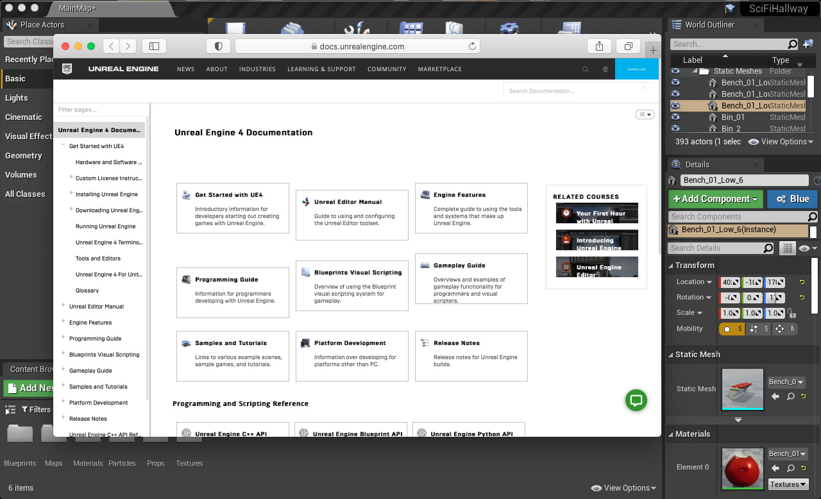This screenshot has width=821, height=499.
Task: Open site search magnifier in Unreal navbar
Action: coord(585,69)
